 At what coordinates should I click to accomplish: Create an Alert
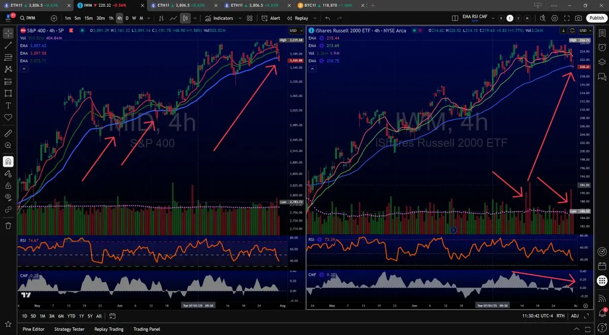tap(271, 18)
